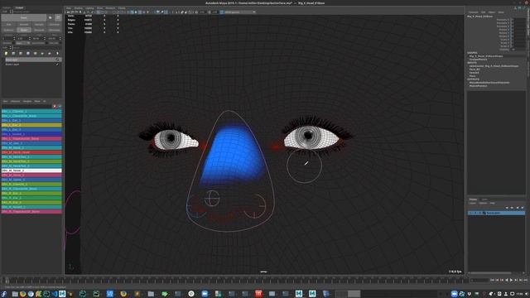The width and height of the screenshot is (530, 298).
Task: Click the Verts count row in the viewport HUD
Action: pyautogui.click(x=93, y=16)
